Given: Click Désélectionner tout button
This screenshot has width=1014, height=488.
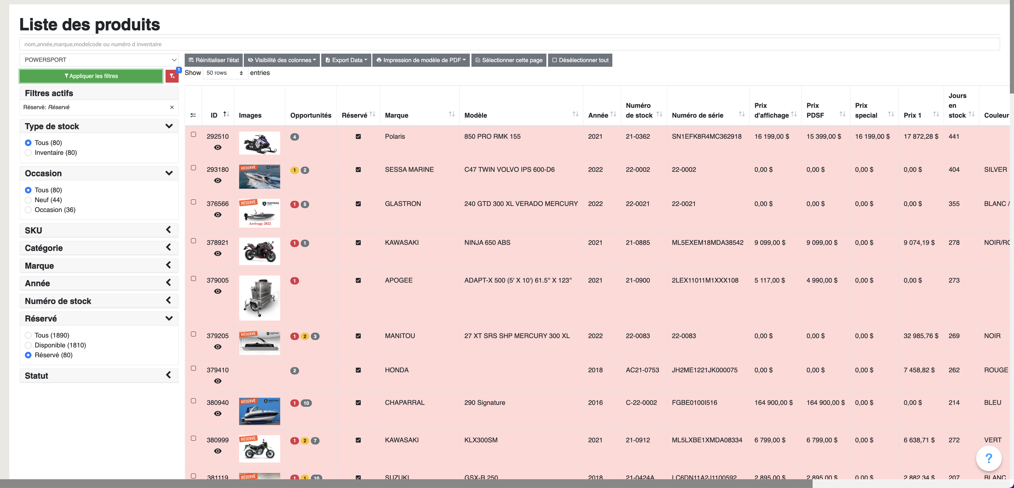Looking at the screenshot, I should pos(580,60).
